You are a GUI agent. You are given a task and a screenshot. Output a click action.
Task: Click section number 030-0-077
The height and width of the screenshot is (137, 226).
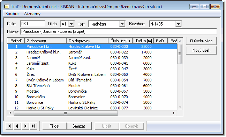pos(119,108)
